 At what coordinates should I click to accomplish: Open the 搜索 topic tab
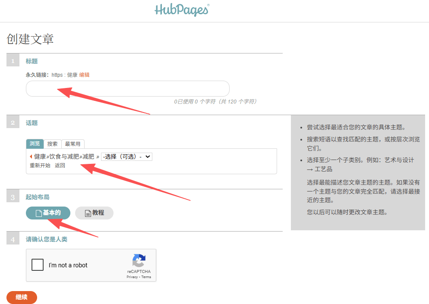point(52,144)
